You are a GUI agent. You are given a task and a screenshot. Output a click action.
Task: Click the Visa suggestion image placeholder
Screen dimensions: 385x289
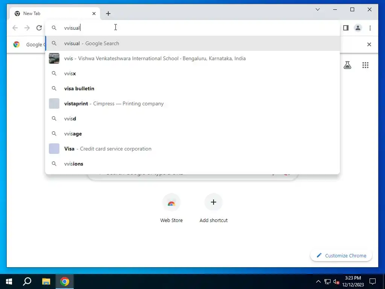[54, 149]
